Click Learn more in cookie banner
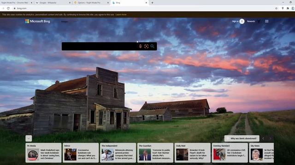295x165 pixels. (121, 15)
